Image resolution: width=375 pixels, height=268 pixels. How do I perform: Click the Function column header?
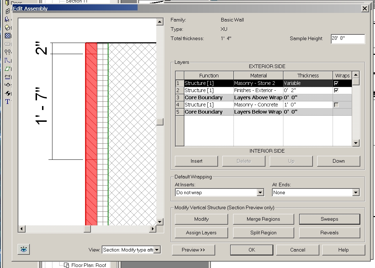coord(209,76)
